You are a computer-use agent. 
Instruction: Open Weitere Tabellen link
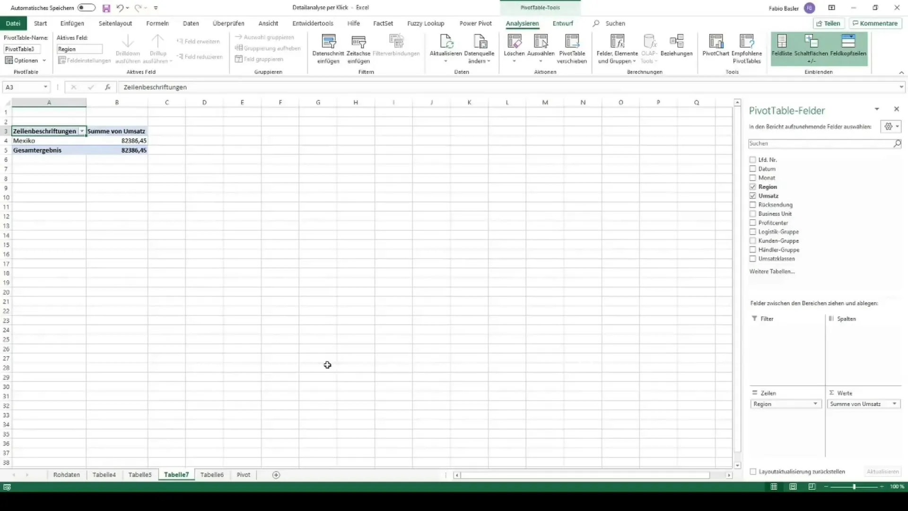[772, 272]
